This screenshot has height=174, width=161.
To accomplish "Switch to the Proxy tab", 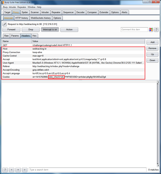I will click(16, 12).
